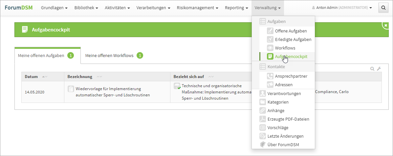Click the Anhänge paperclip icon
The image size is (393, 156).
point(263,111)
